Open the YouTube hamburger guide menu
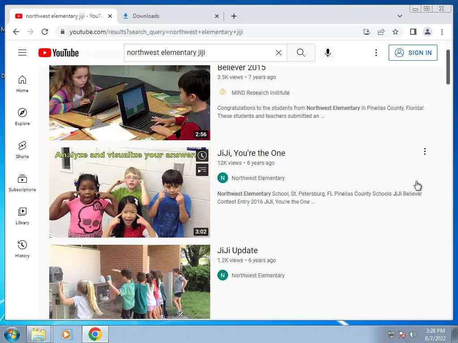The width and height of the screenshot is (458, 343). (x=22, y=53)
